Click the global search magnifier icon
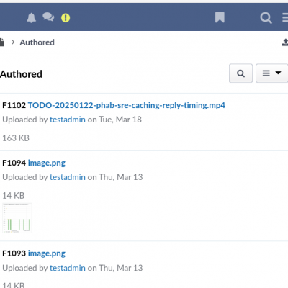The height and width of the screenshot is (288, 288). pyautogui.click(x=266, y=18)
